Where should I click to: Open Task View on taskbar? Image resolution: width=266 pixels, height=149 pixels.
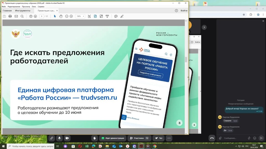coord(58,146)
